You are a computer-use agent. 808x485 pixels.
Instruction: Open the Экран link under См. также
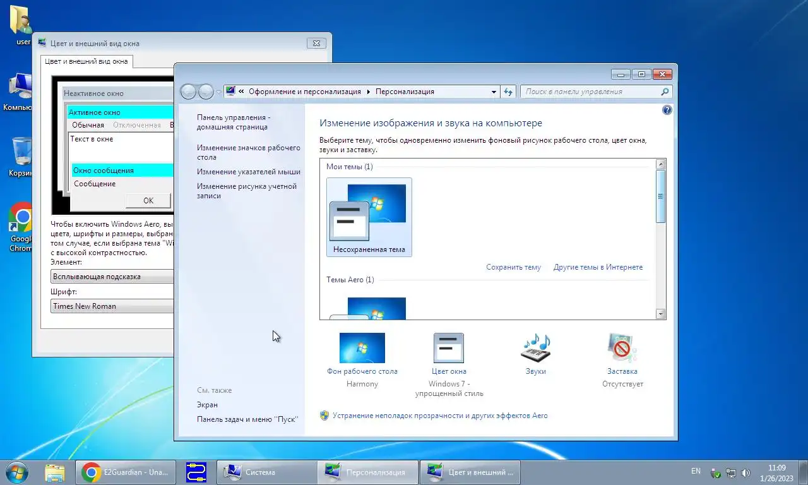point(207,405)
